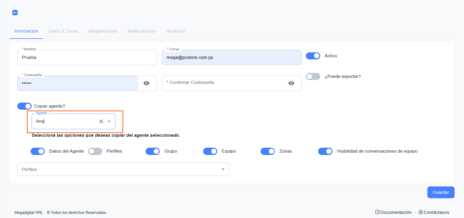
Task: Click the Guardar button
Action: point(441,192)
